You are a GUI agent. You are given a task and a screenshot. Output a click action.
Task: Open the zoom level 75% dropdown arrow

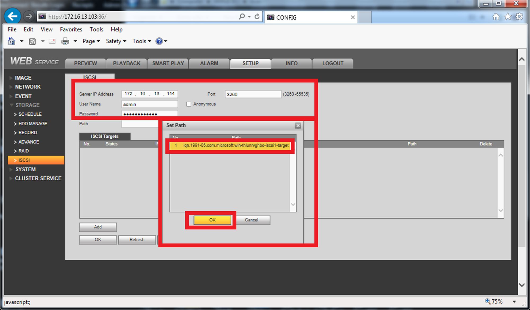514,302
